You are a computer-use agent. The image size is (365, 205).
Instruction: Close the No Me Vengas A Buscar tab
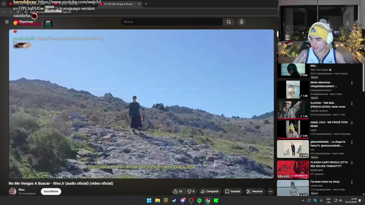pyautogui.click(x=139, y=4)
